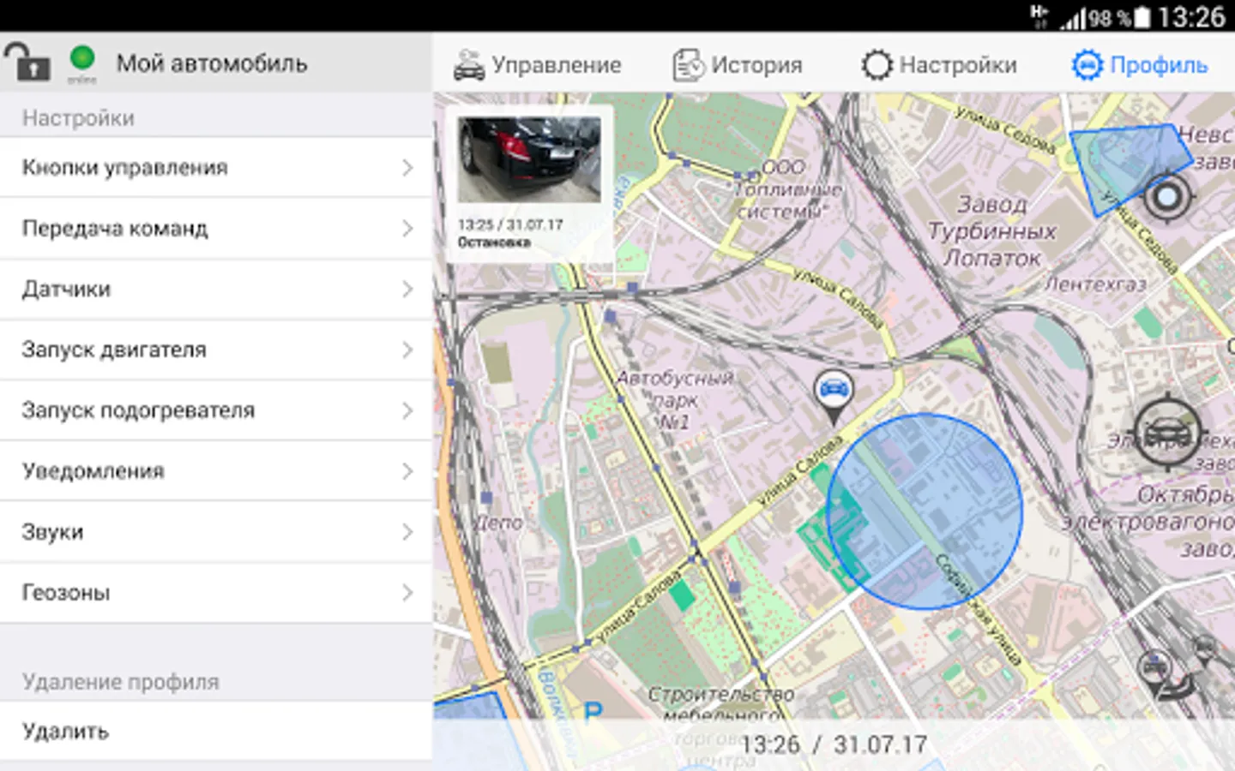Click the gear icon beside Настройки
Viewport: 1235px width, 771px height.
coord(877,65)
